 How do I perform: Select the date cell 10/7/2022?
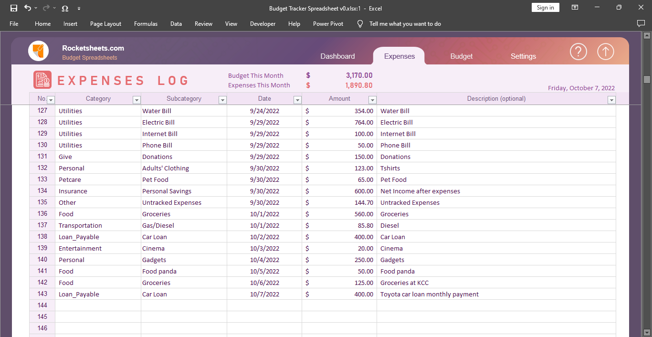264,294
